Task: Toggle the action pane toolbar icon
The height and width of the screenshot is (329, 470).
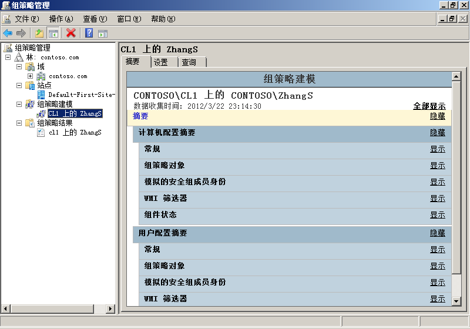Action: point(102,33)
